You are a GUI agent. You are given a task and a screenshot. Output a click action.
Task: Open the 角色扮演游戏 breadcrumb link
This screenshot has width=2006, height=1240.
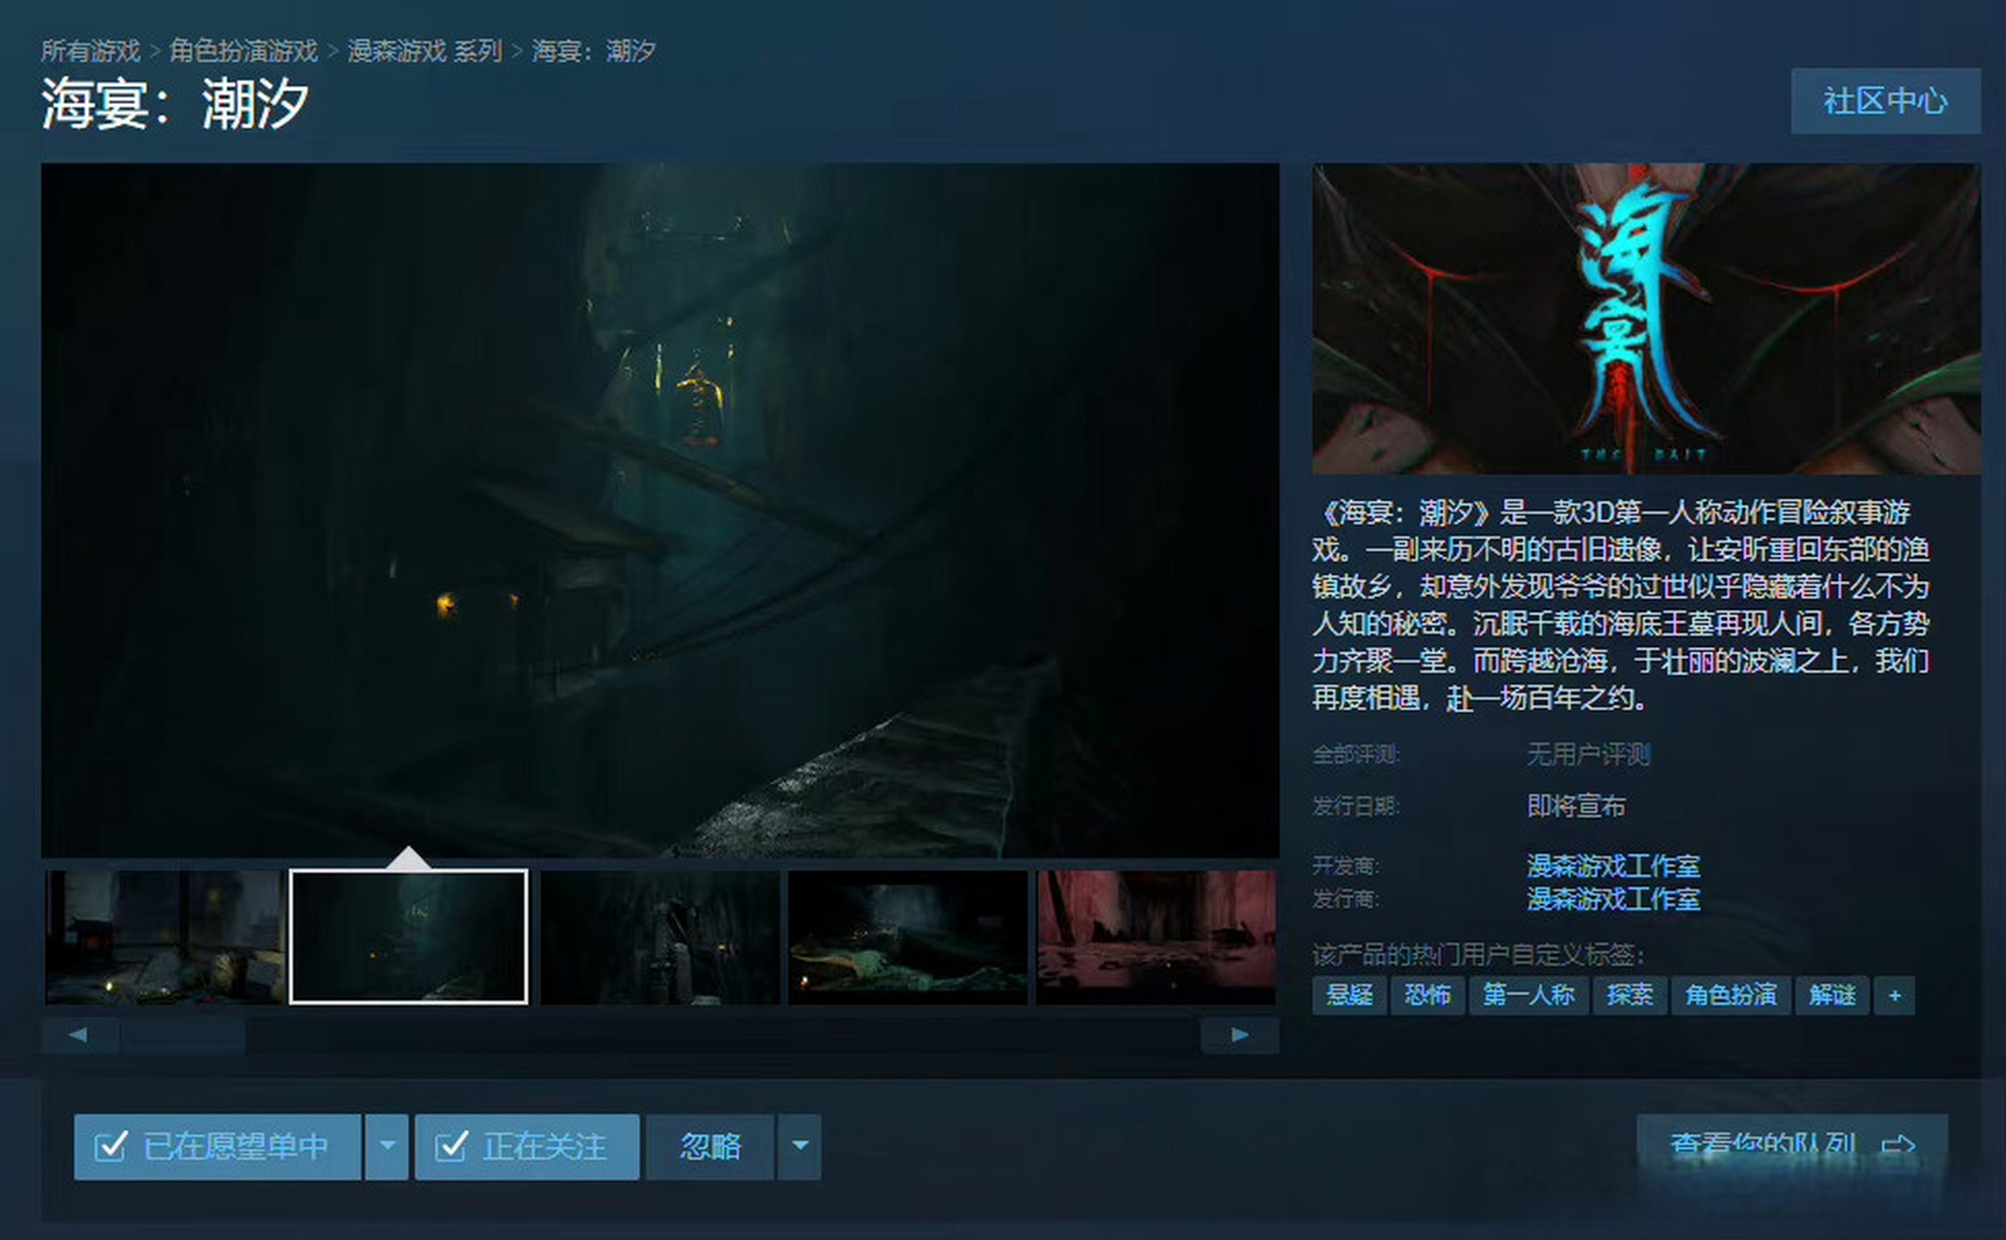point(243,50)
